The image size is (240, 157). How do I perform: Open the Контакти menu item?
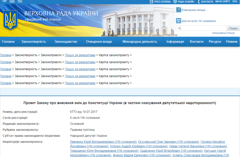point(197,42)
